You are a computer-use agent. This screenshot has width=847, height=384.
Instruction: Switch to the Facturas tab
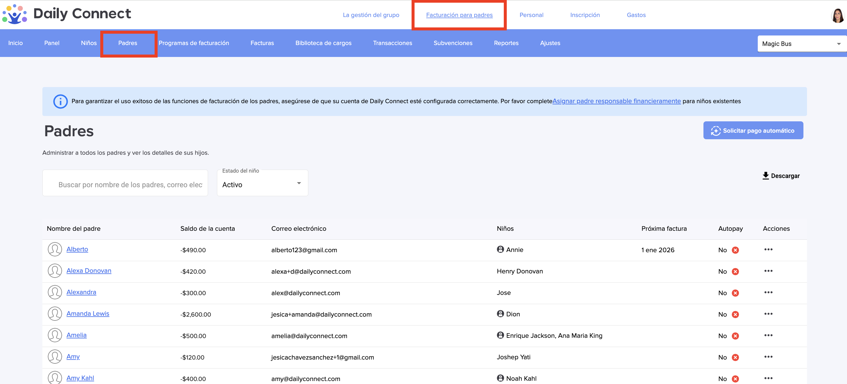tap(262, 43)
